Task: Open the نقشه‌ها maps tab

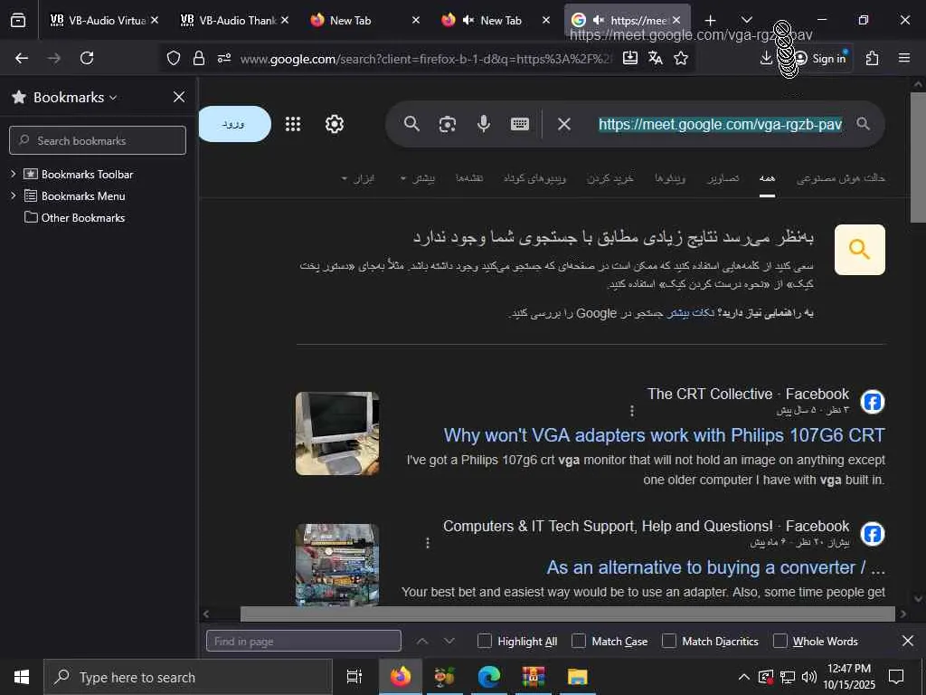Action: coord(469,178)
